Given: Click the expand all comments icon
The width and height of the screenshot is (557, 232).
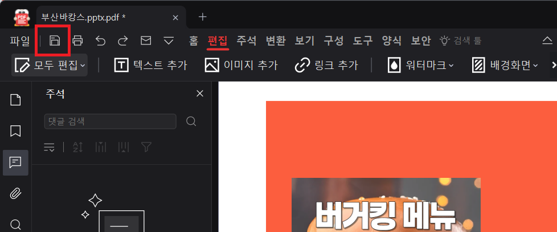Looking at the screenshot, I should pyautogui.click(x=101, y=147).
